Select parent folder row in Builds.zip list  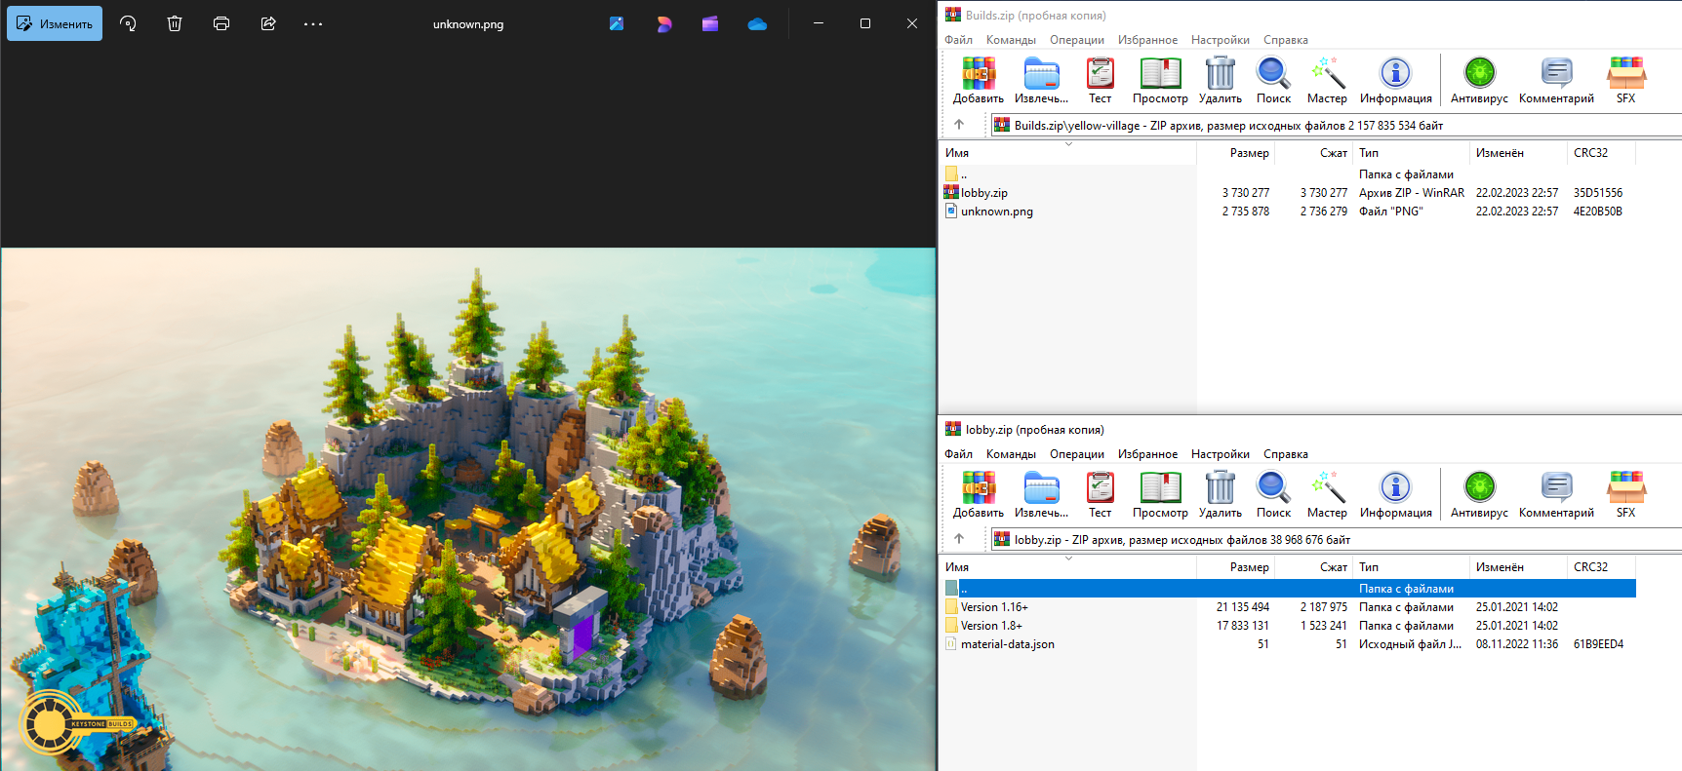coord(1288,174)
